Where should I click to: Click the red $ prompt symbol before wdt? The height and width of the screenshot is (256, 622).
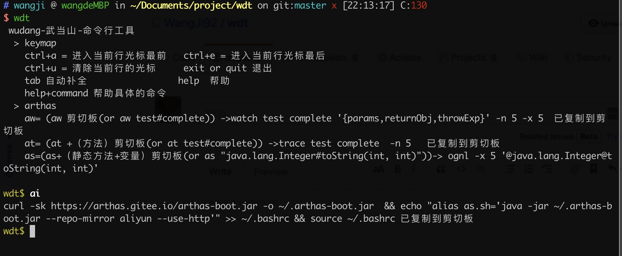click(6, 18)
